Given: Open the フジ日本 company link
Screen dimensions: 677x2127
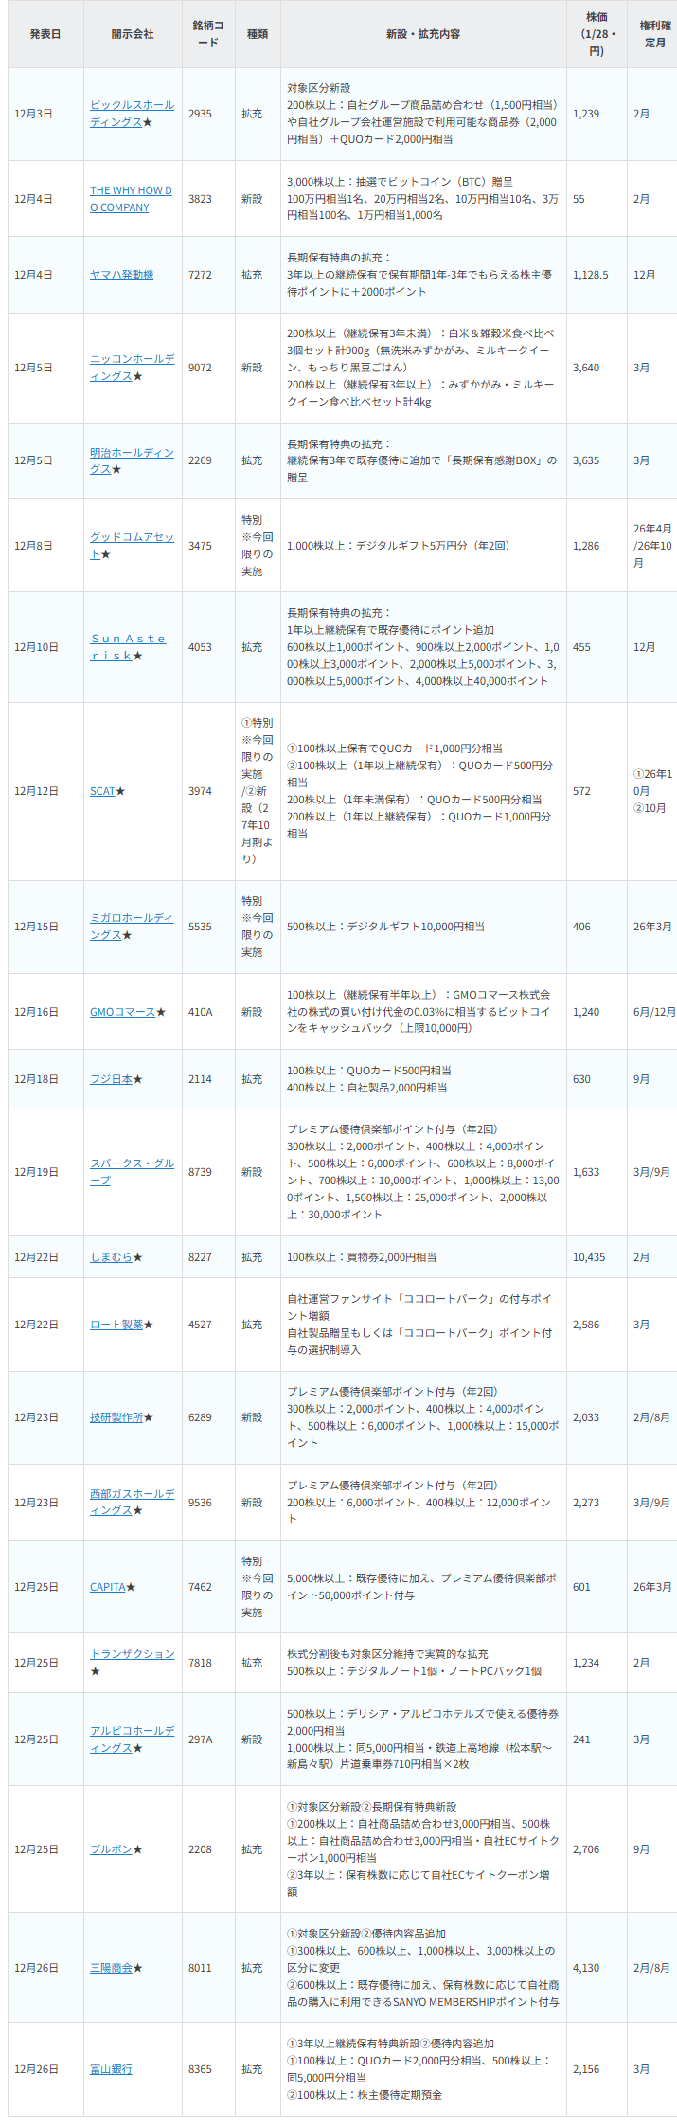Looking at the screenshot, I should 111,1079.
